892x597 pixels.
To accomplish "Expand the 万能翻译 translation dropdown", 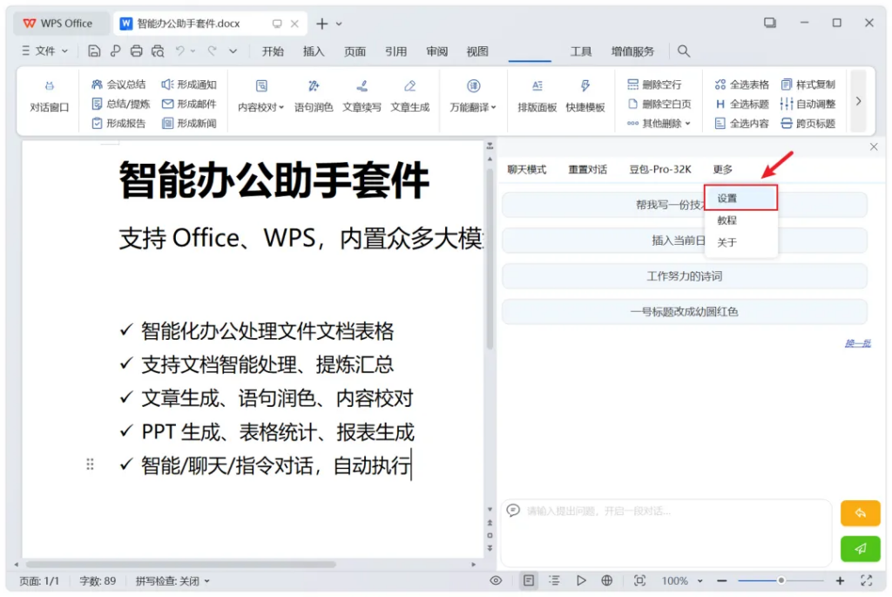I will pos(473,107).
